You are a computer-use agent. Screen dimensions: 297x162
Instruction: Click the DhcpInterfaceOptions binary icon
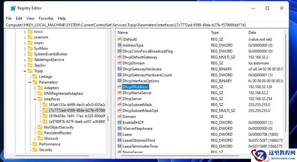120,81
